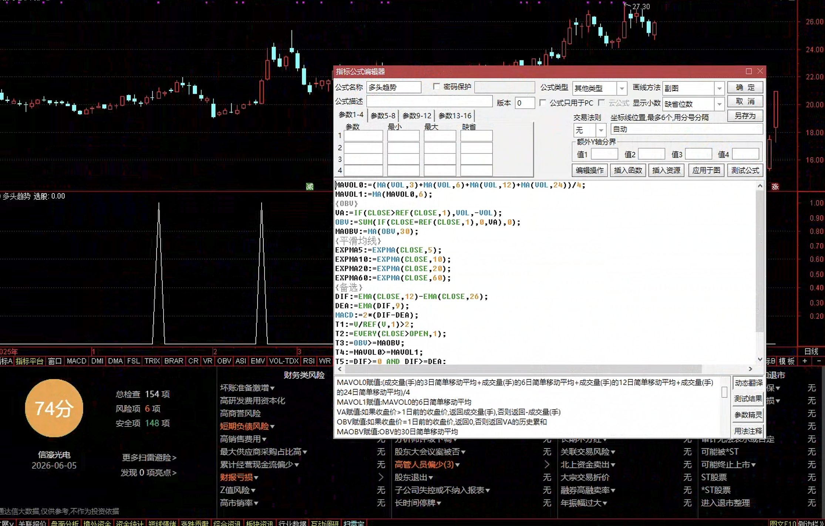Select the MACD indicator tab

tap(77, 361)
